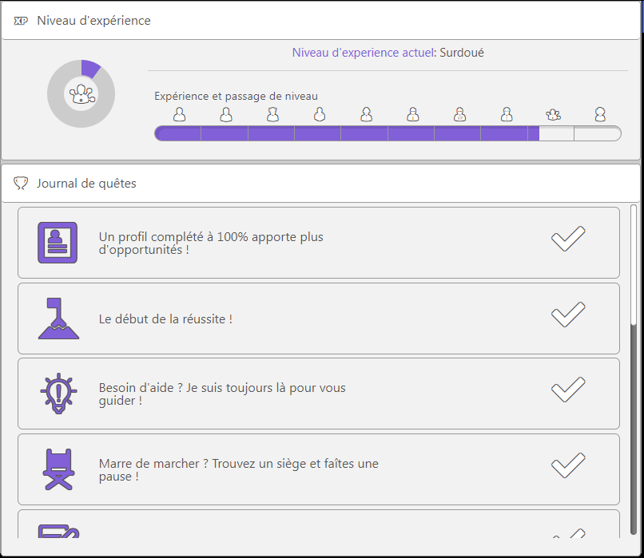Click the trophy icon beside Journal de quêtes
The image size is (644, 558).
pyautogui.click(x=21, y=183)
